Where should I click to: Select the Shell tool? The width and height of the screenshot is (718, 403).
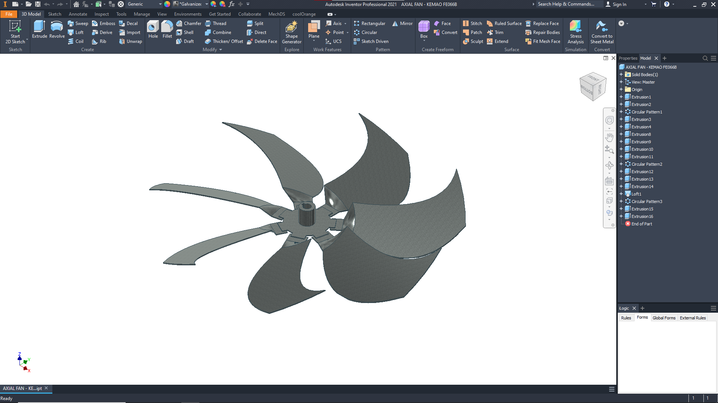(x=185, y=32)
